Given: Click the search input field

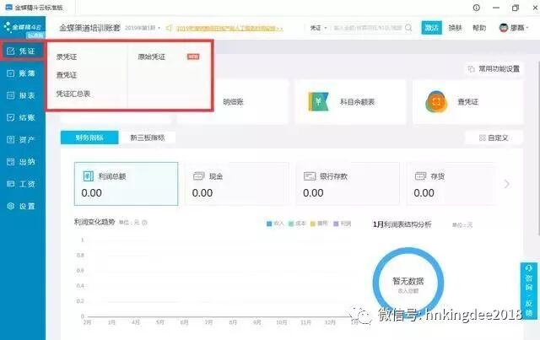Looking at the screenshot, I should [x=368, y=28].
